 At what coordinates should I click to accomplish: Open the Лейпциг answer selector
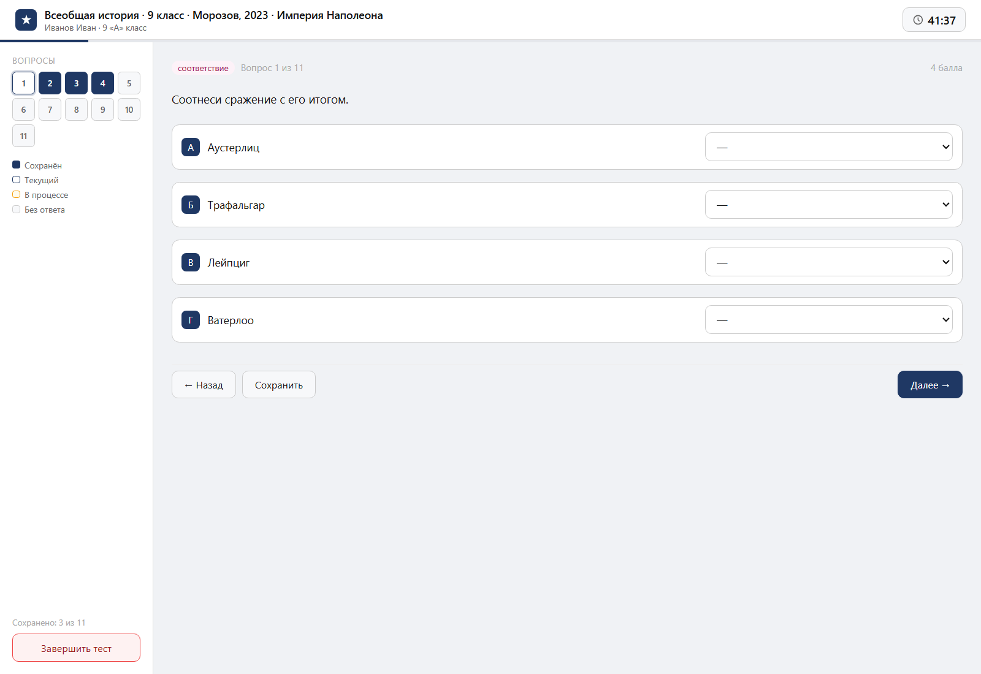(828, 262)
